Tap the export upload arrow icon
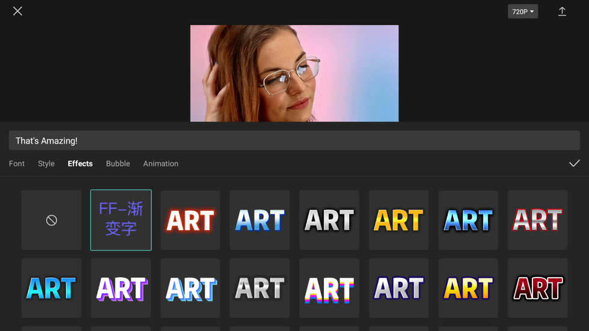Viewport: 589px width, 331px height. 562,11
